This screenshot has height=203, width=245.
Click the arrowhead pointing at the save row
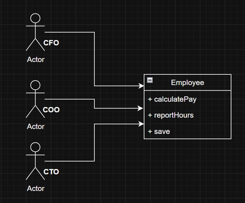[141, 124]
